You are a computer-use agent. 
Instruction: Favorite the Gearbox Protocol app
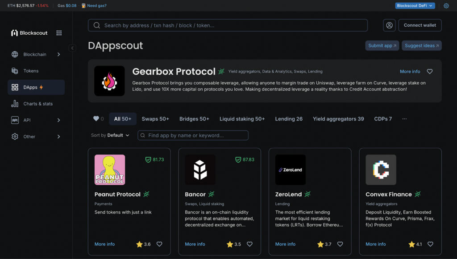tap(429, 71)
